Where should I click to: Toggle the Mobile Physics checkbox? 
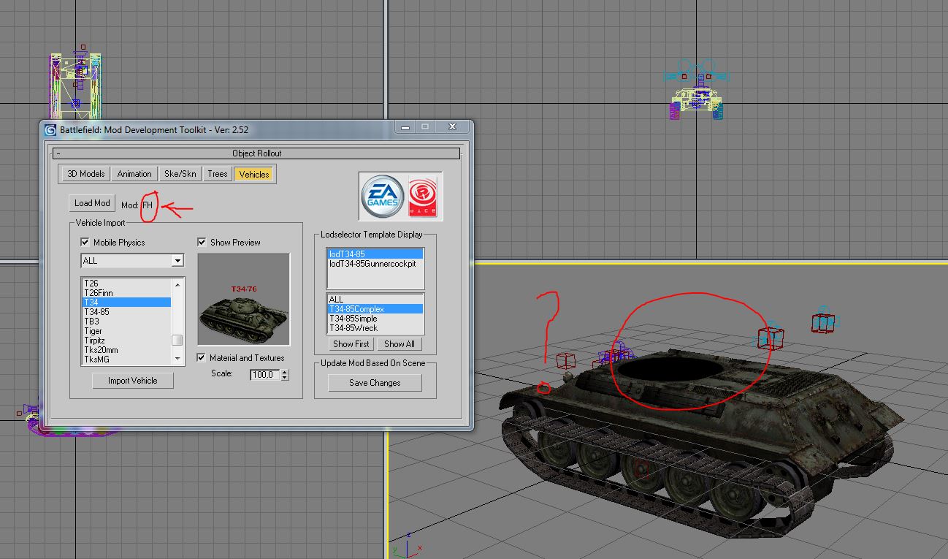85,242
